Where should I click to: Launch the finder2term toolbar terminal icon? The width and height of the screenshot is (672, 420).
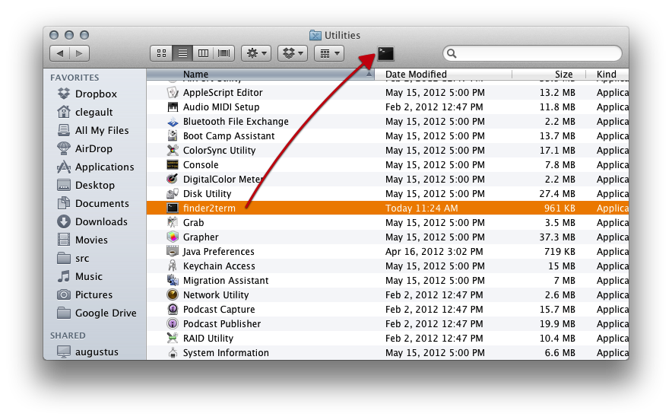385,53
